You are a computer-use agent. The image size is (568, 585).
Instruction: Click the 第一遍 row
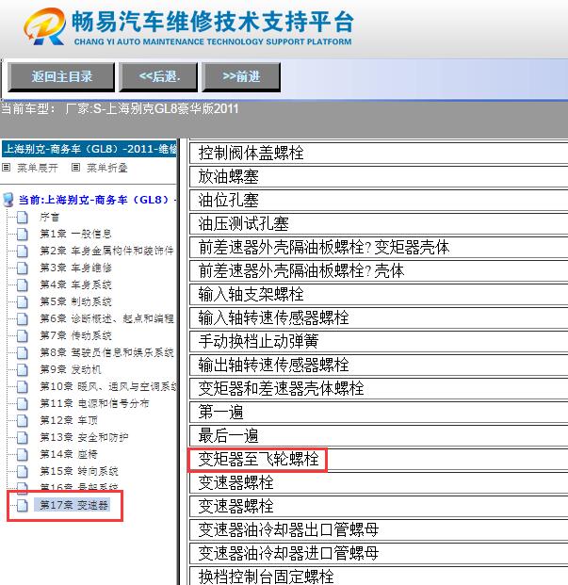click(x=379, y=413)
